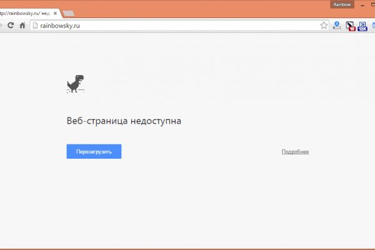Go to the home page icon
Screen dimensions: 375x250
pyautogui.click(x=22, y=26)
